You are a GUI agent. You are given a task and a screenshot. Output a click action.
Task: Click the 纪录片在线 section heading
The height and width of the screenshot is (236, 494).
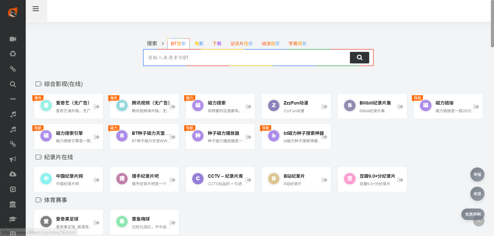58,157
